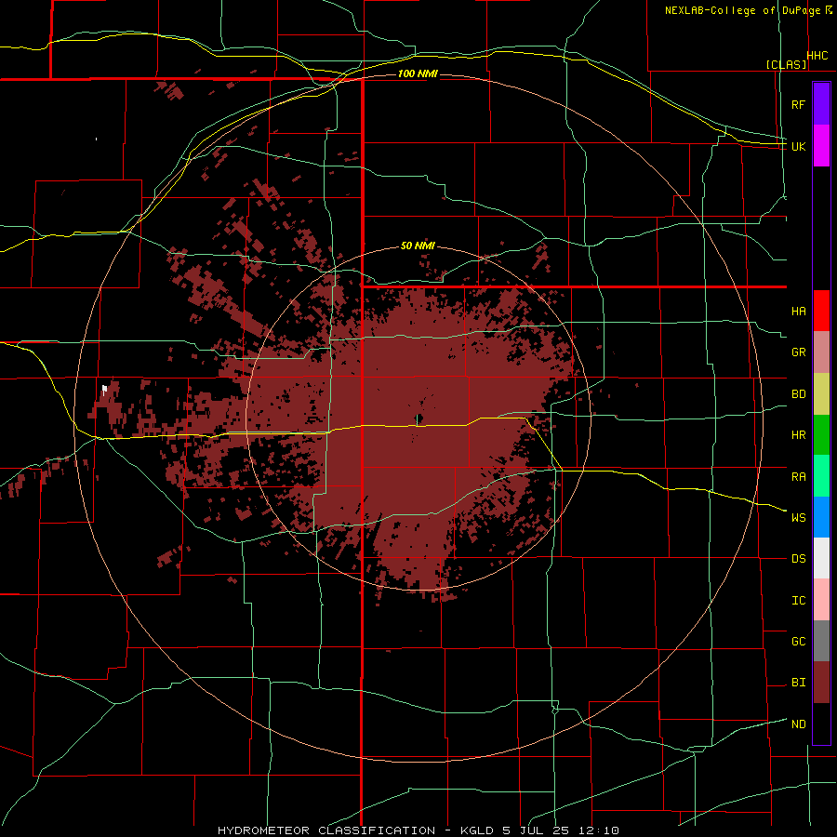
Task: Click the HA red legend swatch
Action: (x=821, y=311)
